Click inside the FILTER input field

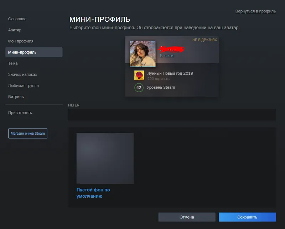(x=172, y=115)
